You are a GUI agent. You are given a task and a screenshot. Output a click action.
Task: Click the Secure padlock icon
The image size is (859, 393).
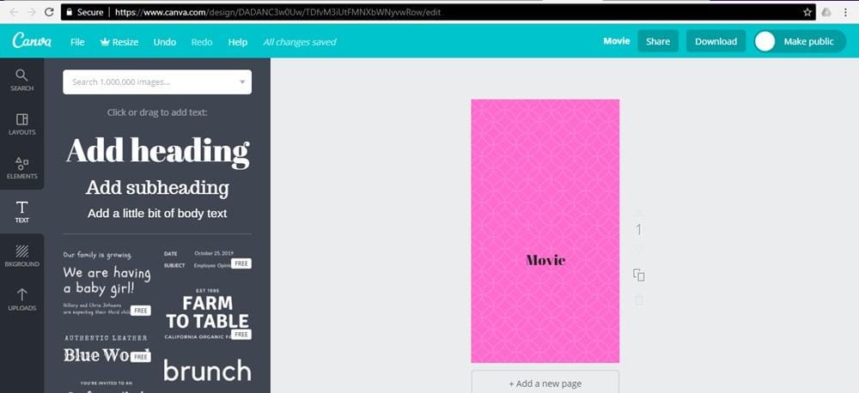click(x=69, y=12)
